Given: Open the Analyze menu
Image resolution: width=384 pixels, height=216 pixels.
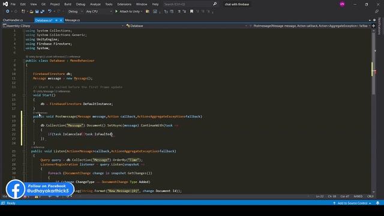Looking at the screenshot, I should click(95, 4).
